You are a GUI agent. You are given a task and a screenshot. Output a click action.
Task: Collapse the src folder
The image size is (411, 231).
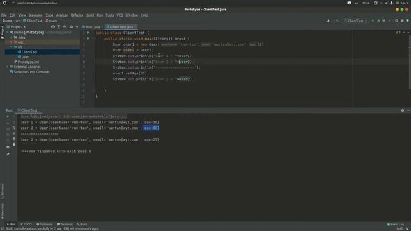pos(12,47)
